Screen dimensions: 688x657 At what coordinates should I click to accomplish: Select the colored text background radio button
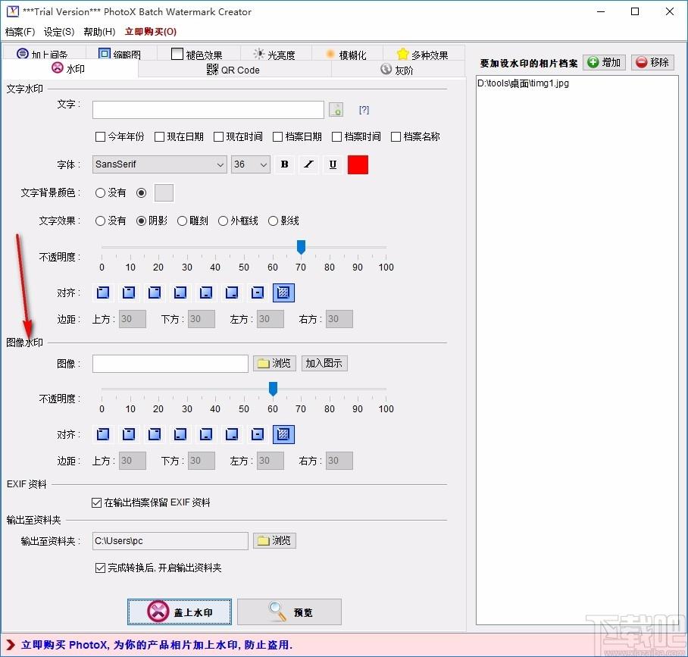141,192
